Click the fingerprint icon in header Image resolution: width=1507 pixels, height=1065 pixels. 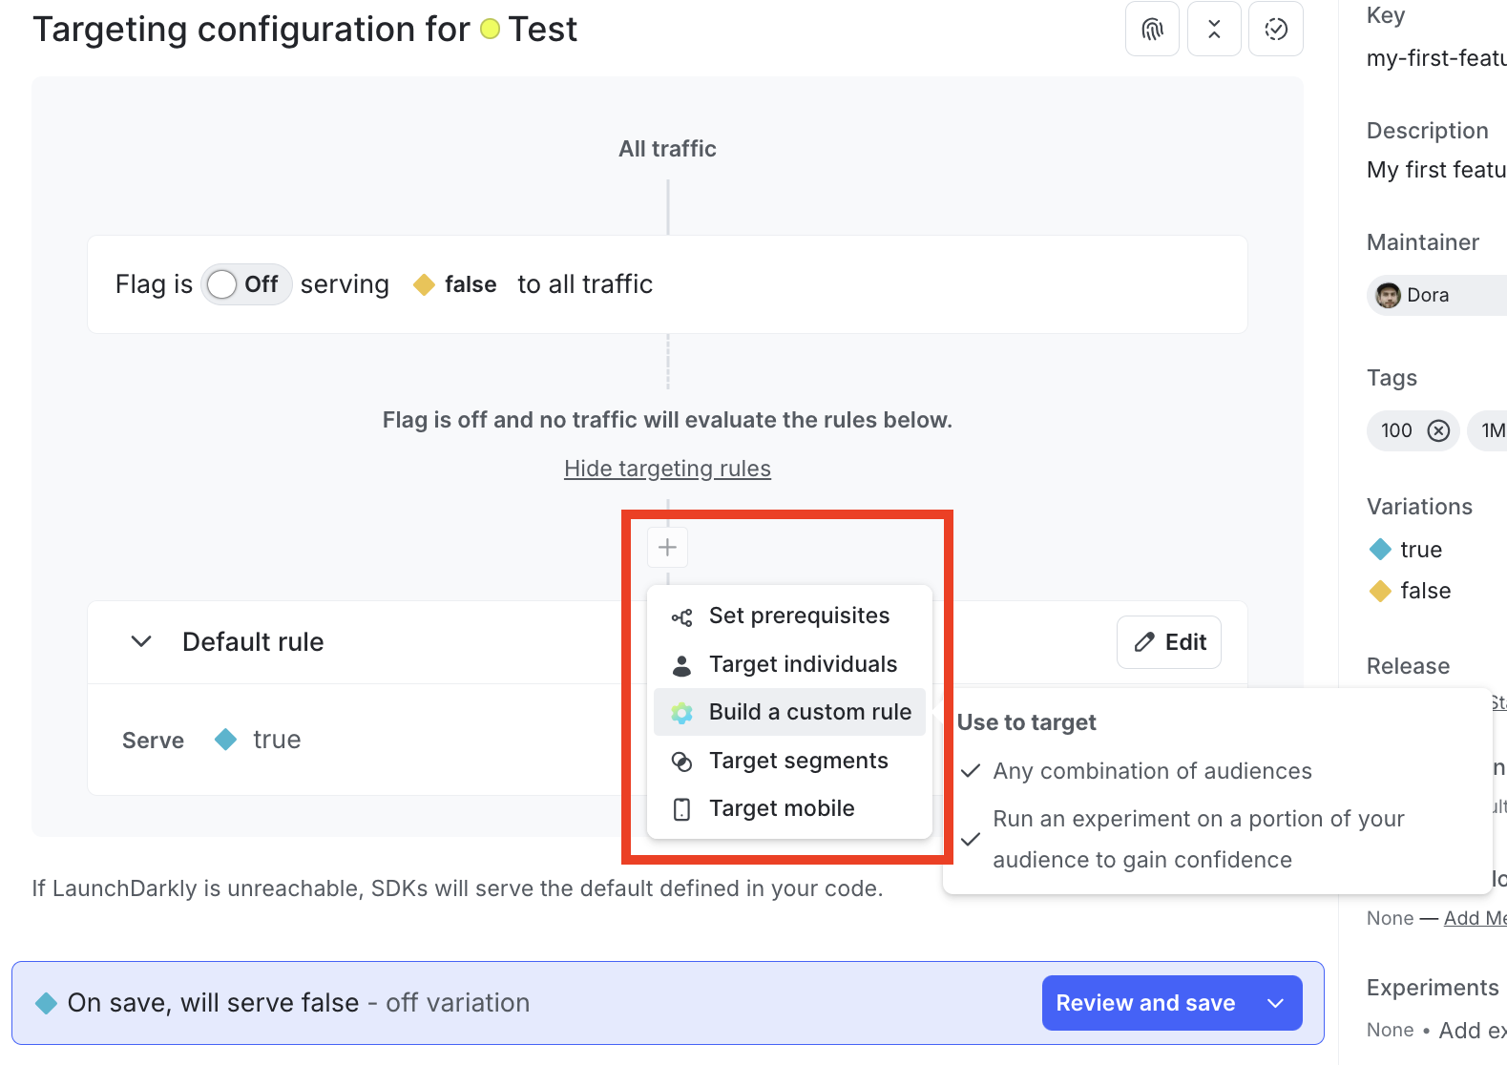[x=1153, y=30]
